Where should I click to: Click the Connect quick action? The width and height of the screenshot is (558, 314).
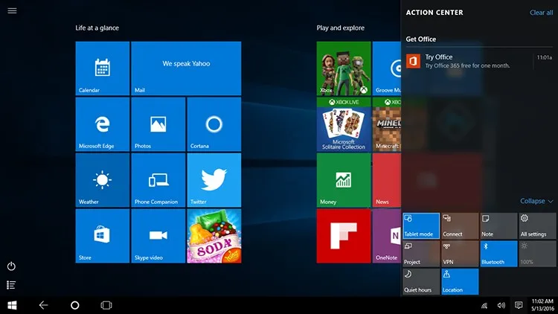pyautogui.click(x=460, y=225)
